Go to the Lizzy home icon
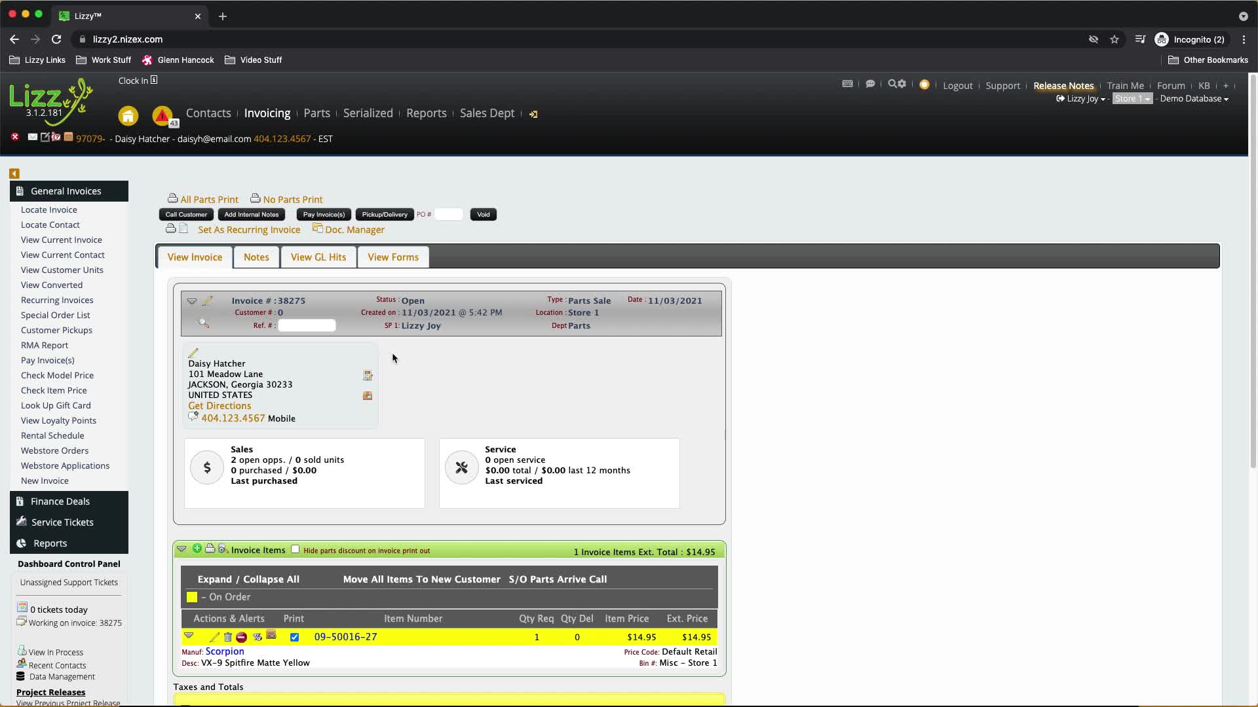The width and height of the screenshot is (1258, 707). click(128, 115)
